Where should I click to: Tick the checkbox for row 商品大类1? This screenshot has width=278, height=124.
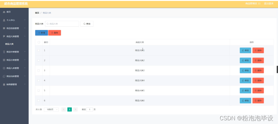39,50
